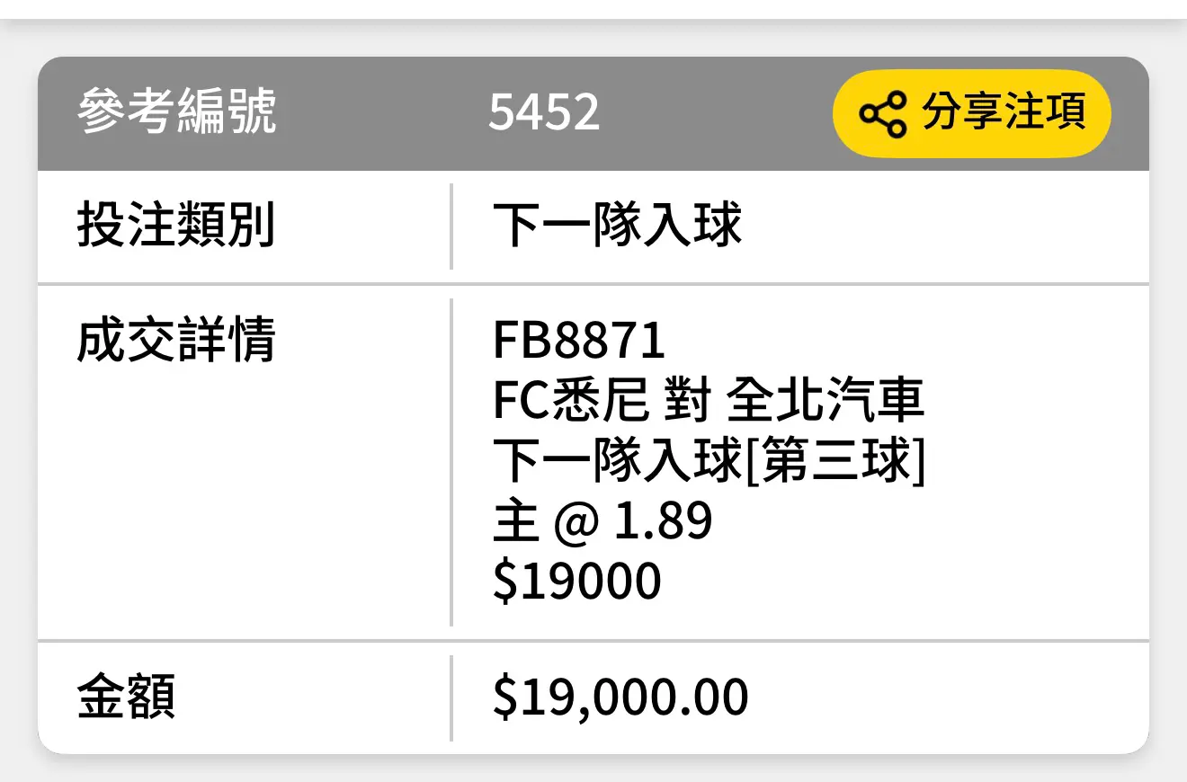Select the $19,000.00 amount value

coord(620,698)
